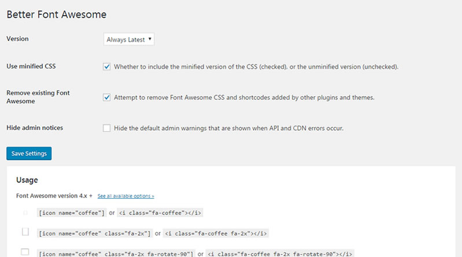
Task: Open the See all available options link
Action: point(126,196)
